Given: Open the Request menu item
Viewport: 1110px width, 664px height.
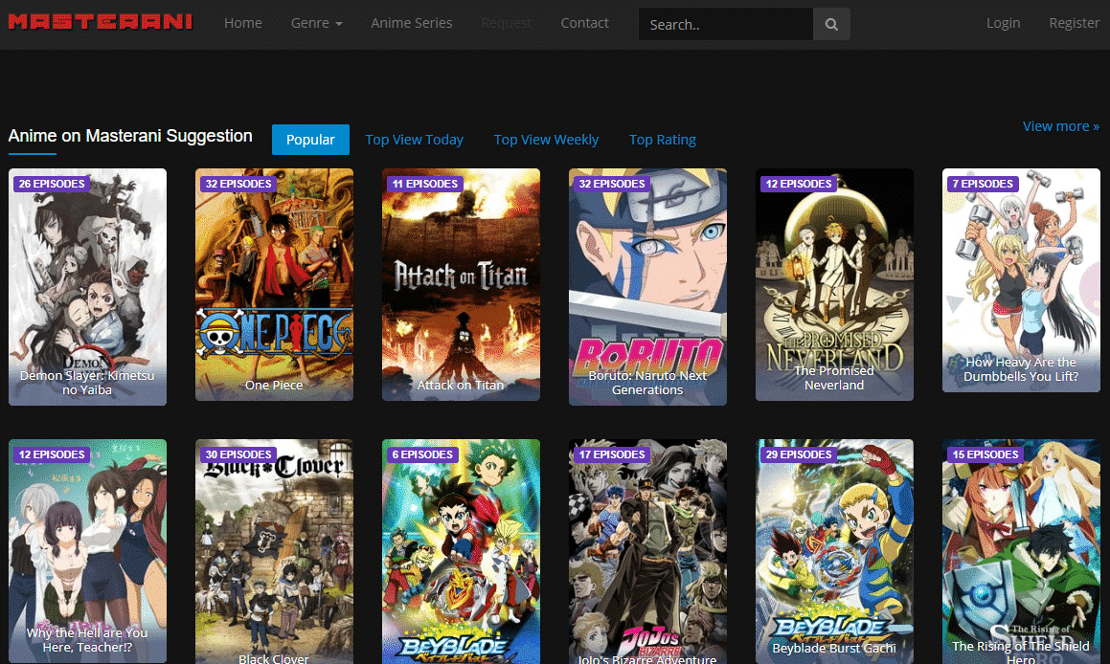Looking at the screenshot, I should 506,23.
